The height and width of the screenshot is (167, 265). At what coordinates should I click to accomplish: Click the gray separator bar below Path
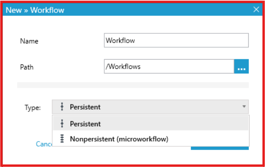click(x=133, y=85)
